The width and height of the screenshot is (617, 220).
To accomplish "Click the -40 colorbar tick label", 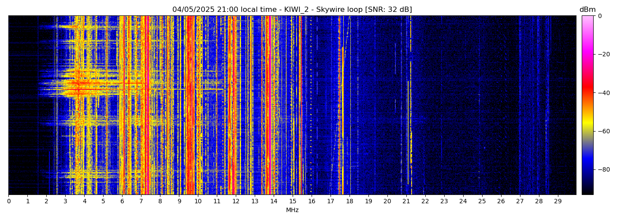I will [602, 93].
